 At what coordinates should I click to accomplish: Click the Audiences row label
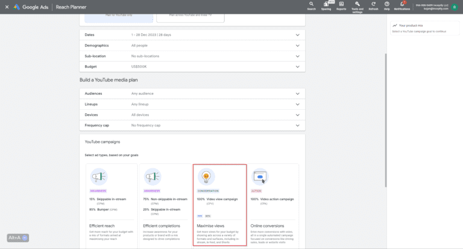pyautogui.click(x=93, y=93)
